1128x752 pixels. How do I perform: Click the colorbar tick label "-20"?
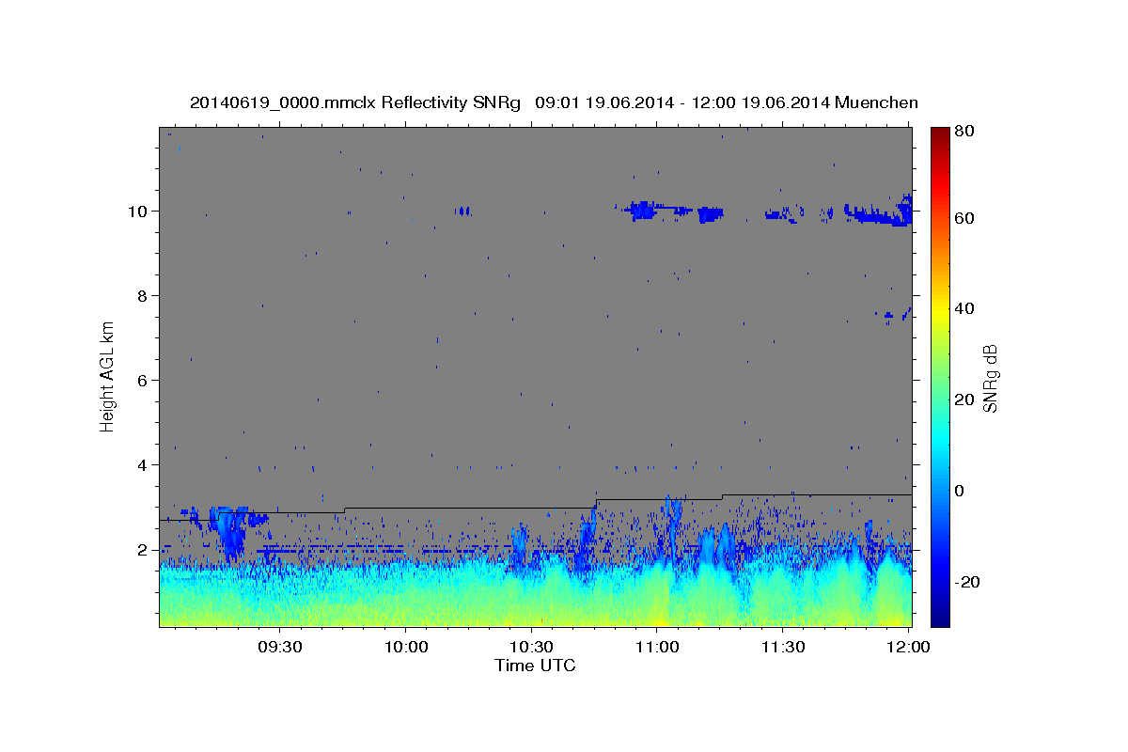tap(966, 582)
